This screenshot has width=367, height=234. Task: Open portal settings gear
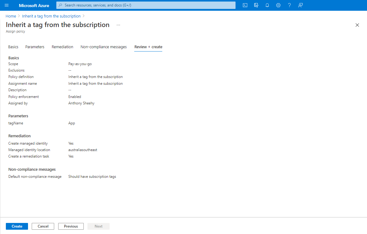278,5
